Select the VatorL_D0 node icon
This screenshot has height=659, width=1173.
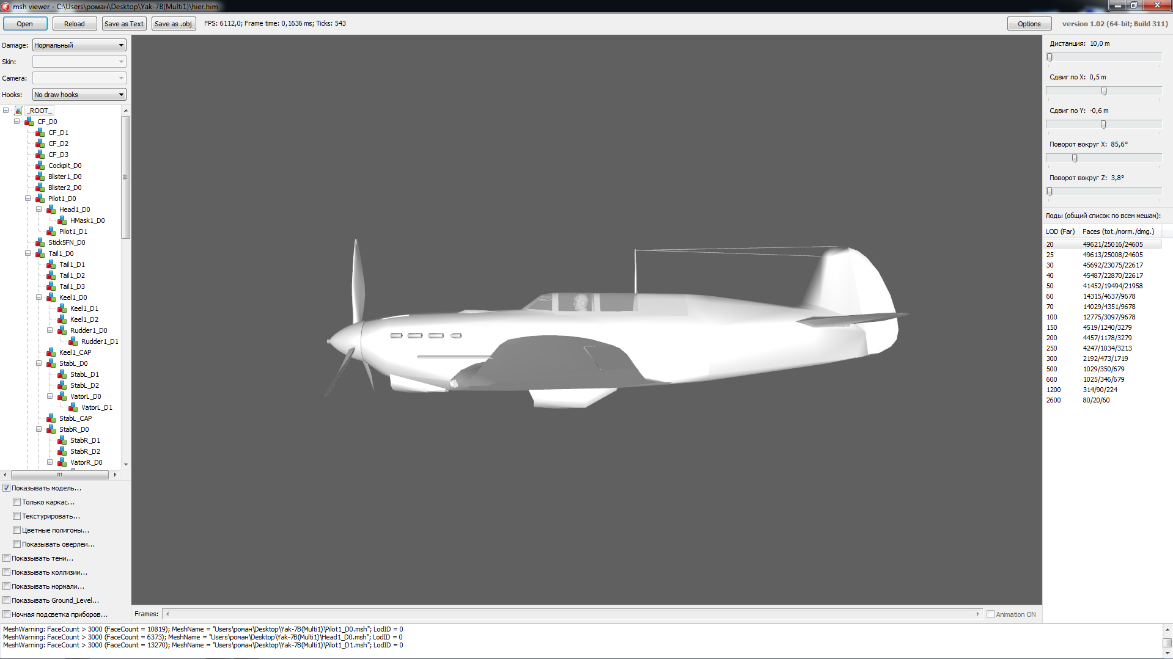(x=62, y=396)
